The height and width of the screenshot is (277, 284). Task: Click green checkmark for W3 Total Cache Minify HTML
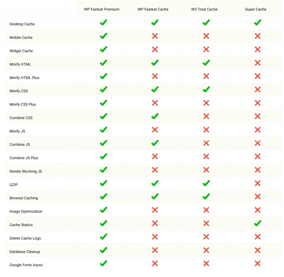pos(206,63)
